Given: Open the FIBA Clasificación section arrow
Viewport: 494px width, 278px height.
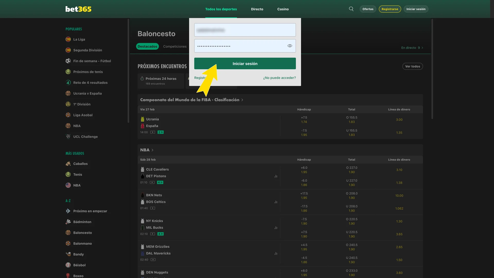Looking at the screenshot, I should [242, 100].
